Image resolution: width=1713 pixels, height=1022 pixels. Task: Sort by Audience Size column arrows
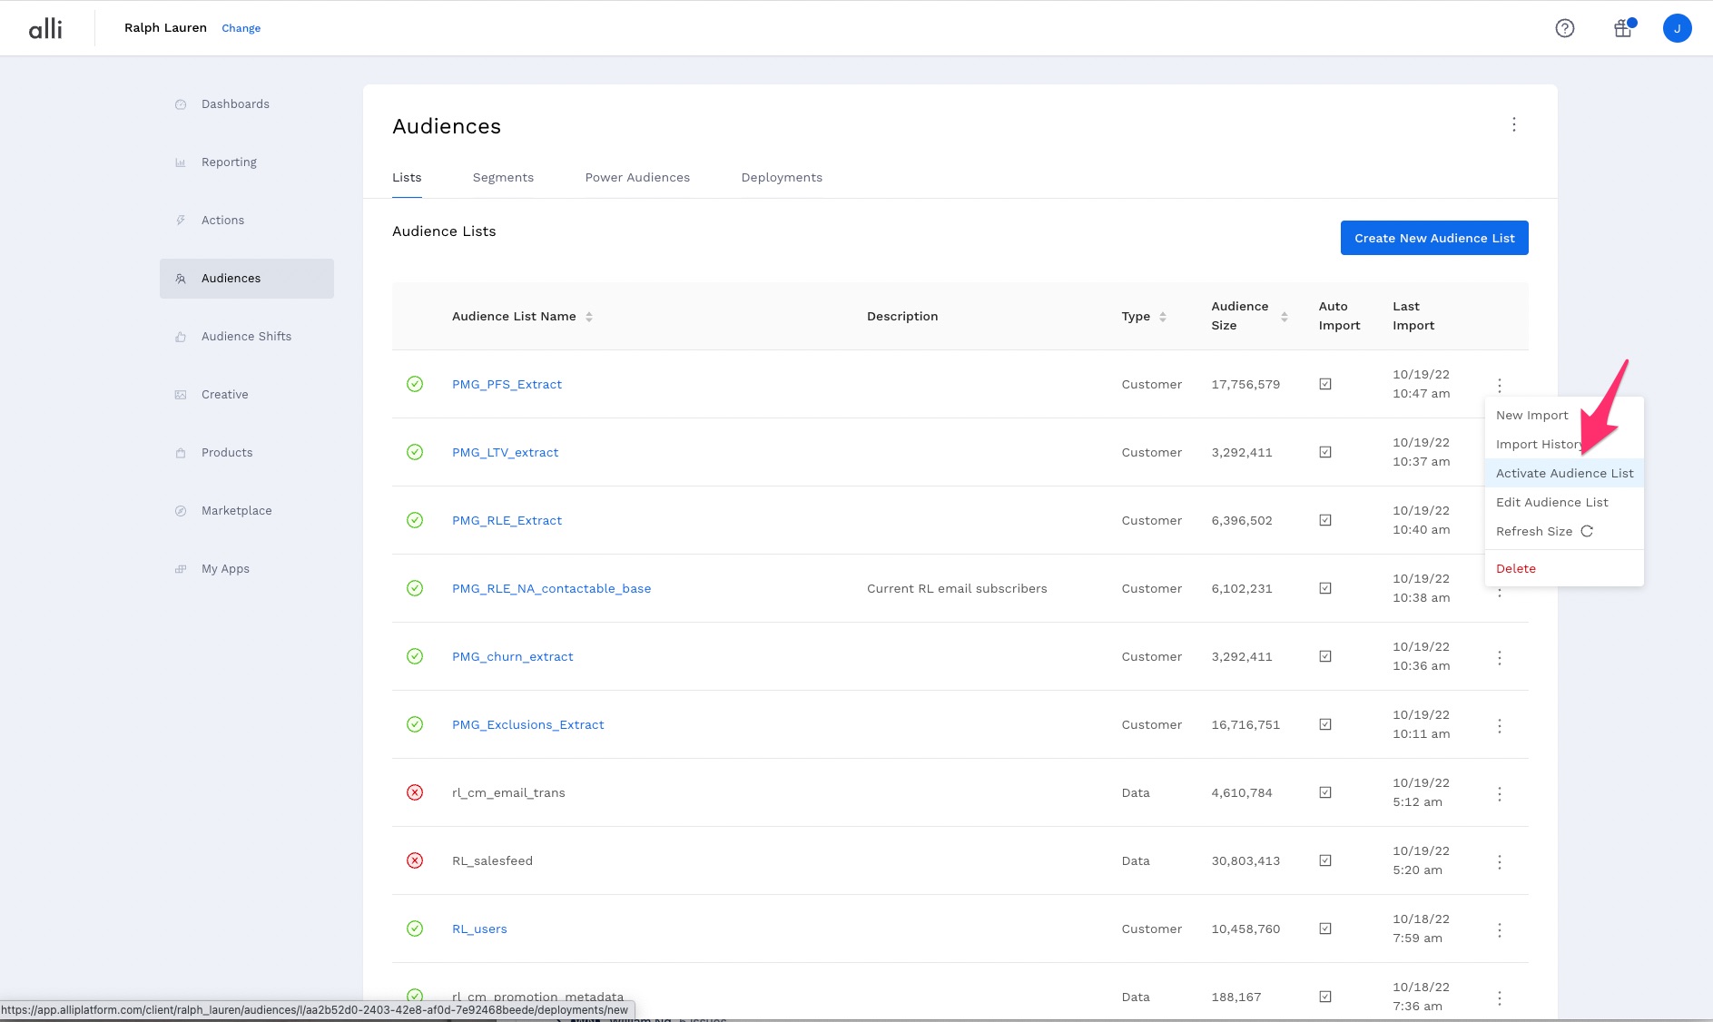[x=1284, y=317]
